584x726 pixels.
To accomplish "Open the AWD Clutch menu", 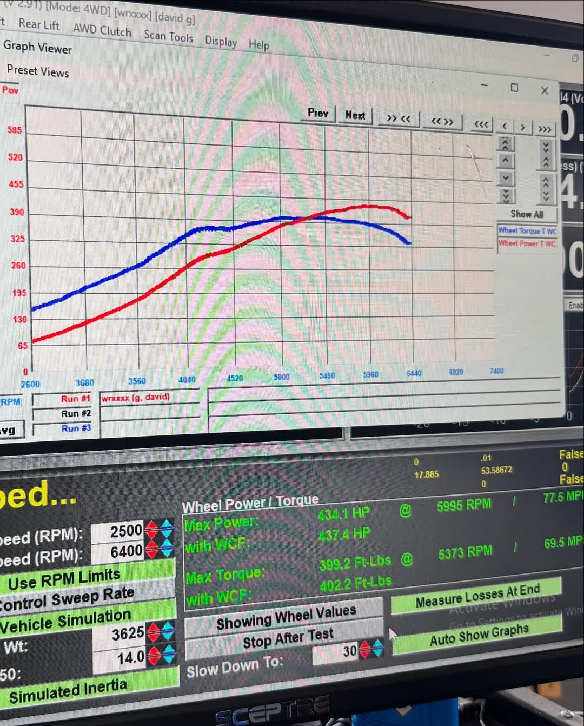I will point(102,30).
